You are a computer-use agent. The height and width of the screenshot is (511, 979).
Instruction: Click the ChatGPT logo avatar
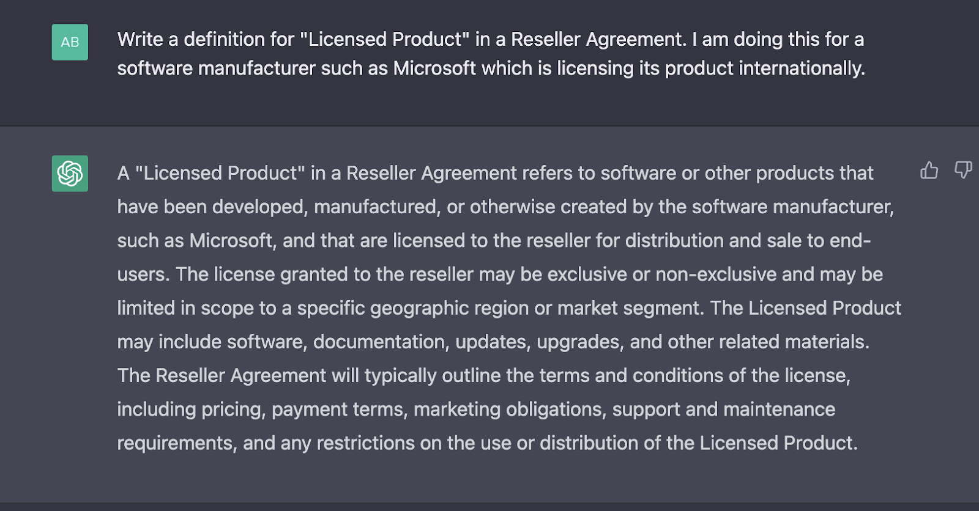(x=70, y=174)
